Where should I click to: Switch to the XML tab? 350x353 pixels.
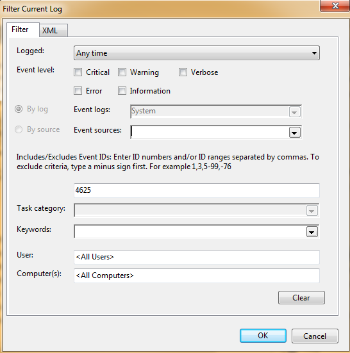coord(53,30)
